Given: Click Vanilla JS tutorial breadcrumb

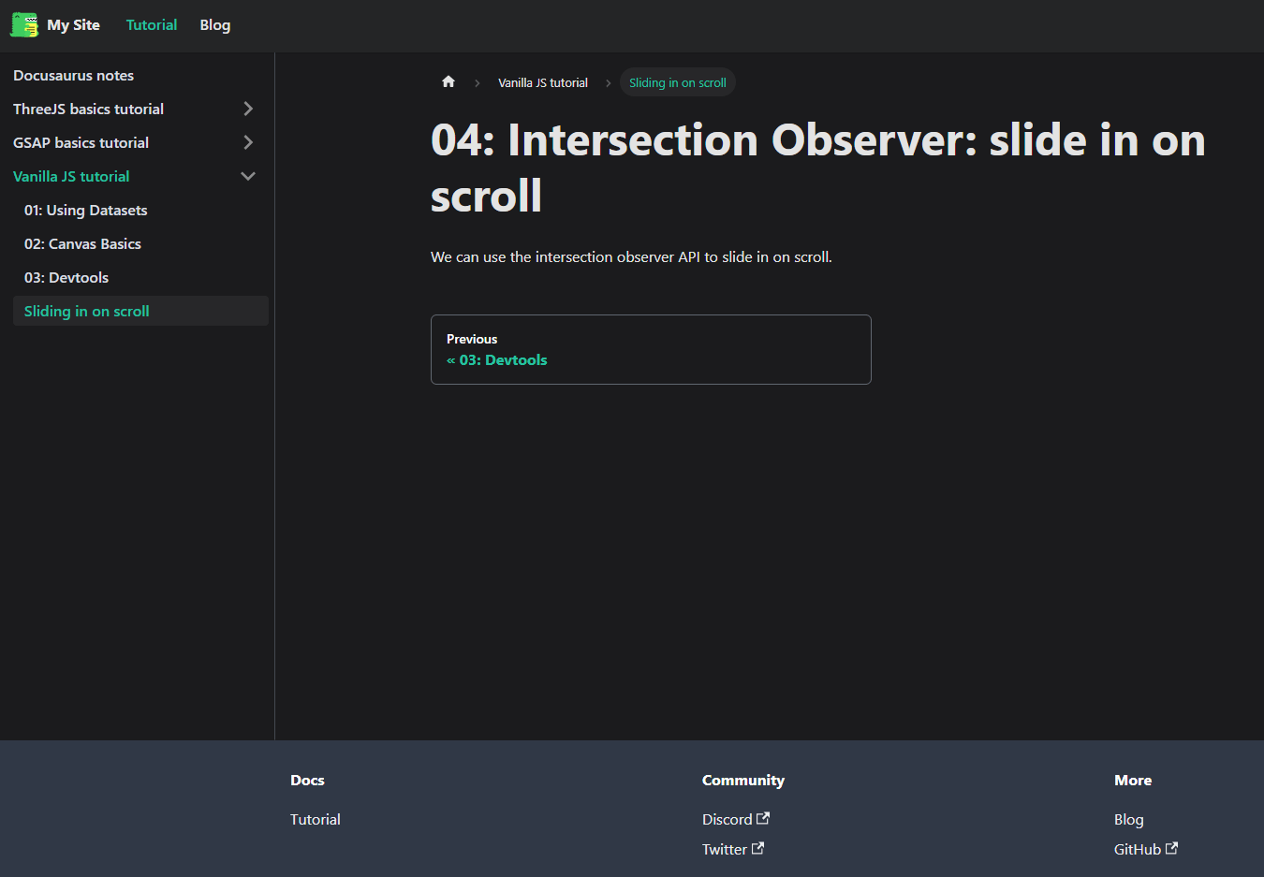Looking at the screenshot, I should pyautogui.click(x=543, y=82).
